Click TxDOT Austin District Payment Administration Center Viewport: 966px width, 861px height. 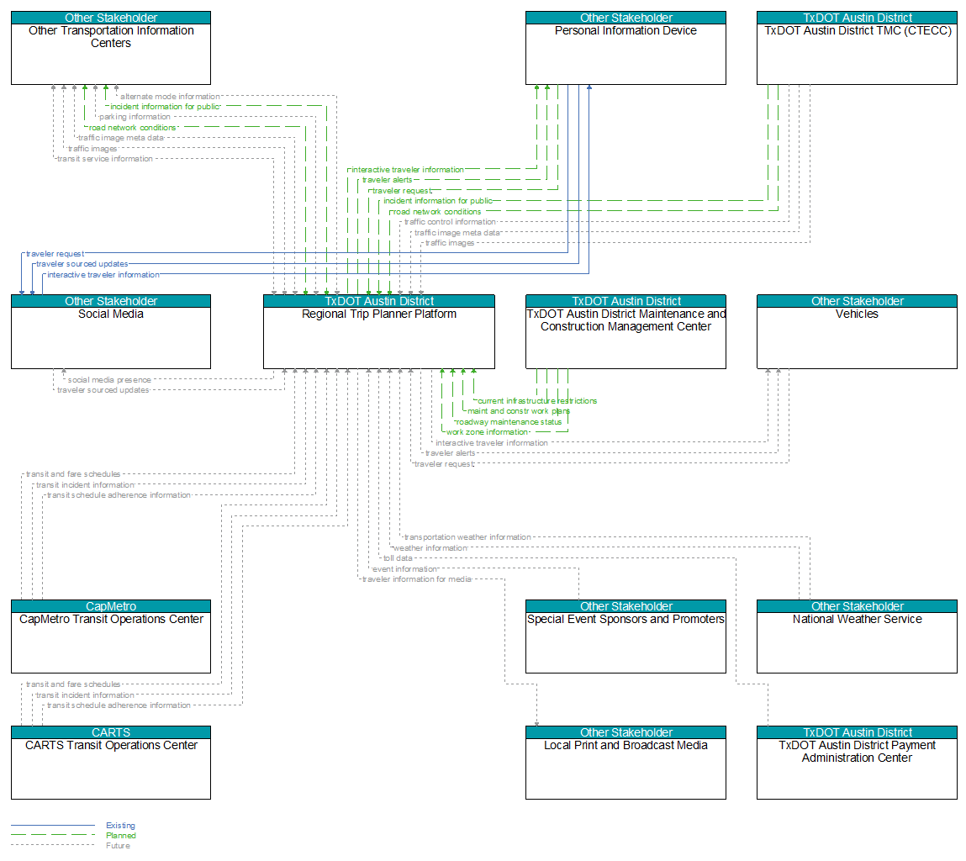tap(857, 763)
